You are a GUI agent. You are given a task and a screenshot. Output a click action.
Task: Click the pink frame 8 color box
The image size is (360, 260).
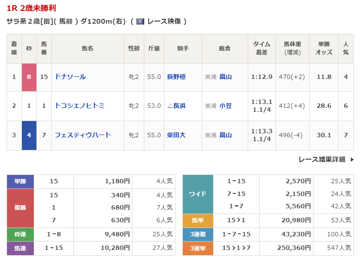coord(29,77)
